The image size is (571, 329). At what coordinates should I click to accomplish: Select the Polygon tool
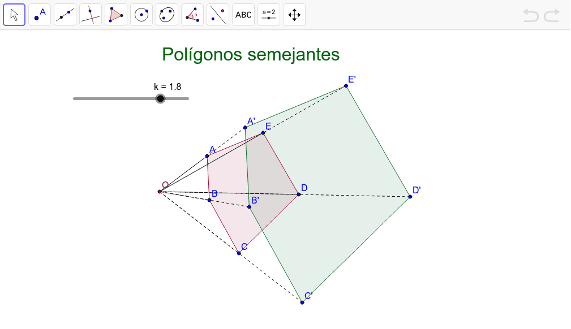click(116, 15)
